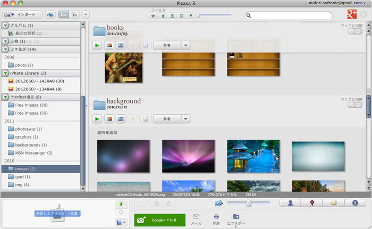Adjust the date range filter slider
Screen dimensions: 372x229
tap(198, 15)
